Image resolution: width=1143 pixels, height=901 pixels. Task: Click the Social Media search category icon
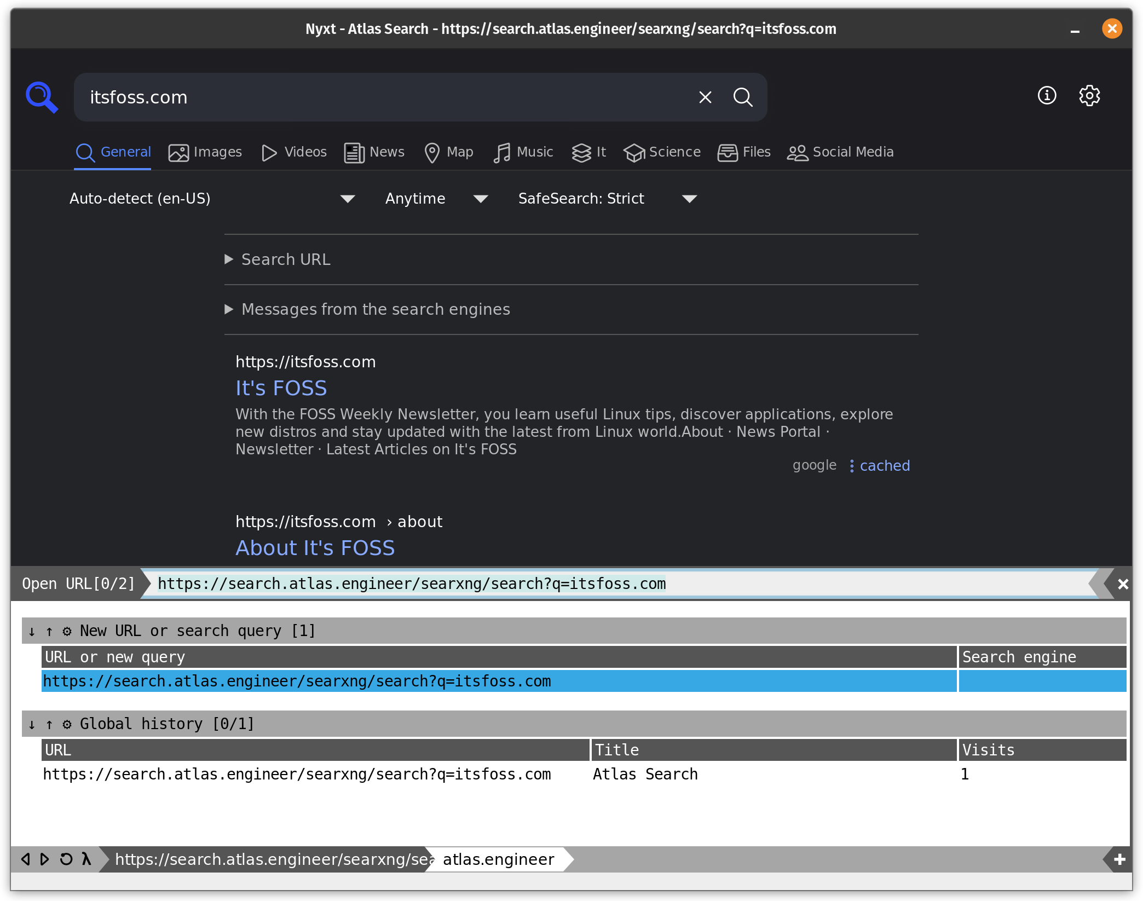pos(797,152)
